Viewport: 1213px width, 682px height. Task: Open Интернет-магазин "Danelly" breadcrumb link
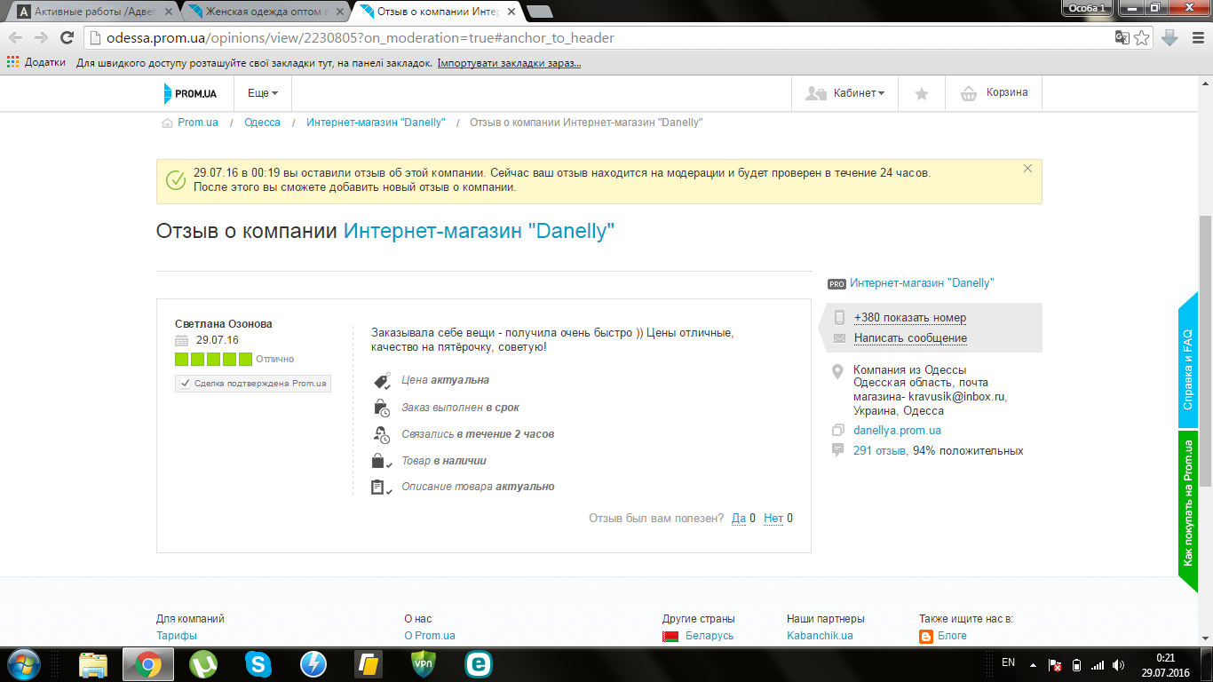point(376,123)
